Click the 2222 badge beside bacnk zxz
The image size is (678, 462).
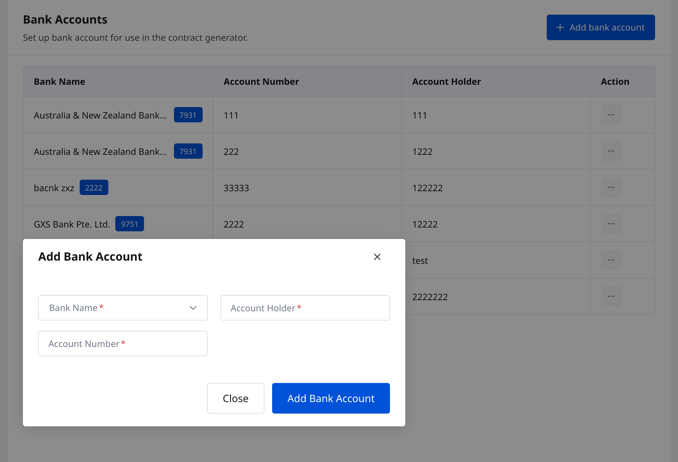[x=94, y=187]
